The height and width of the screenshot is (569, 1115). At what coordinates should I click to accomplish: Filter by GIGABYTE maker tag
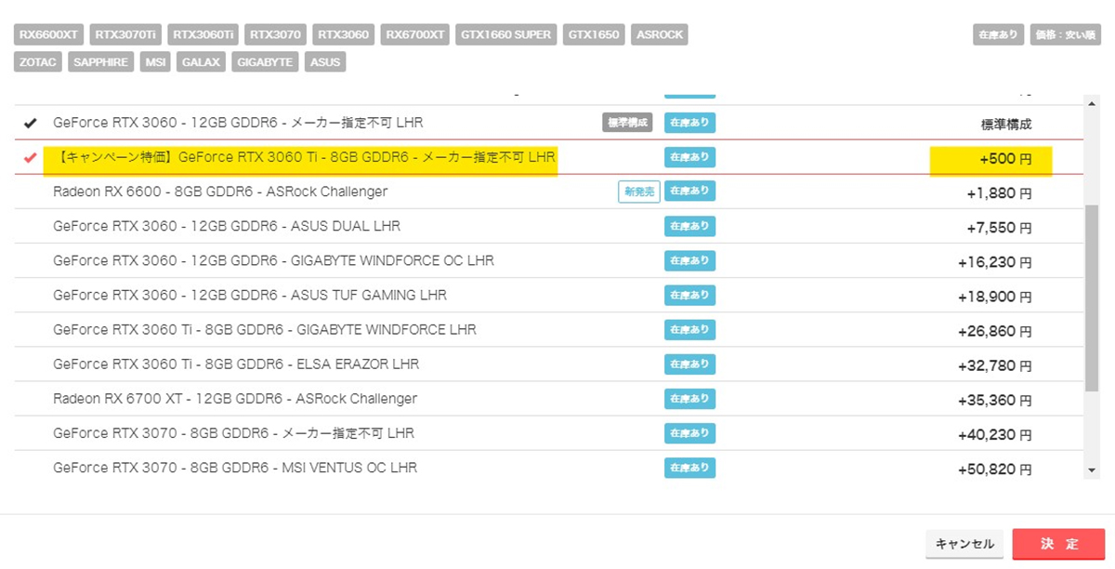265,62
